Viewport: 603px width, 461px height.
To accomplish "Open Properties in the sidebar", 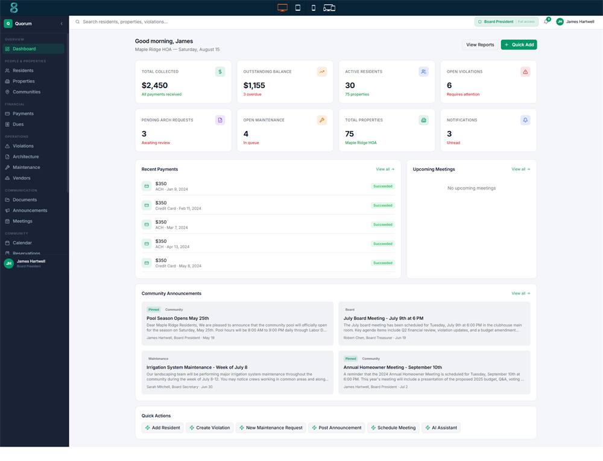I will point(33,81).
